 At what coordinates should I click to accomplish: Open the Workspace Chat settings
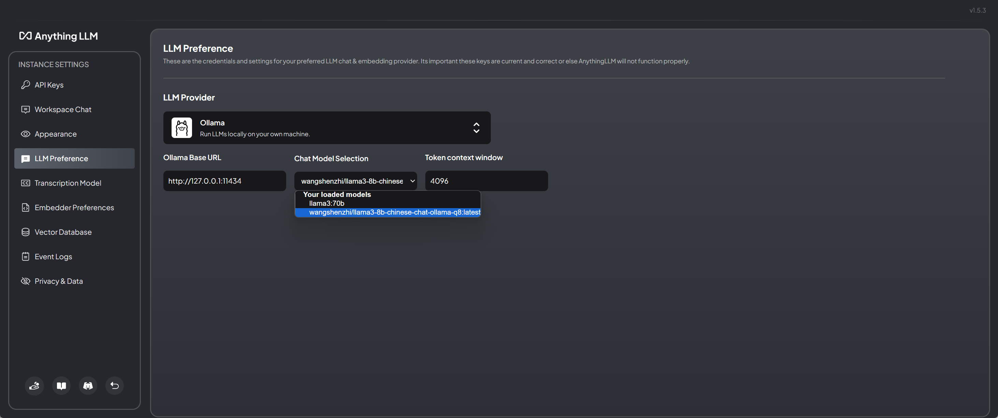pos(63,109)
